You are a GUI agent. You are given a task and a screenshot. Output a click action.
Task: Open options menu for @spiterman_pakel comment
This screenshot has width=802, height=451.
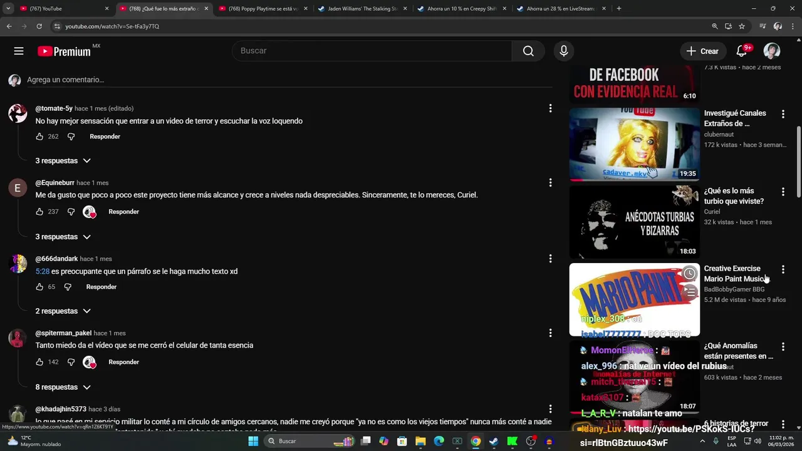click(x=550, y=333)
